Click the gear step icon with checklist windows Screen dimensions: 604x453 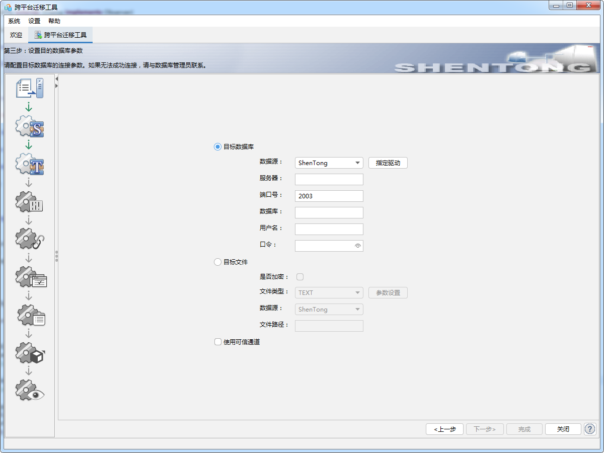(30, 277)
